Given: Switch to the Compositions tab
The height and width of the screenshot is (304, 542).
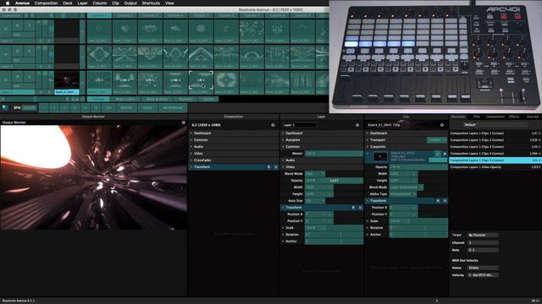Looking at the screenshot, I should [495, 117].
